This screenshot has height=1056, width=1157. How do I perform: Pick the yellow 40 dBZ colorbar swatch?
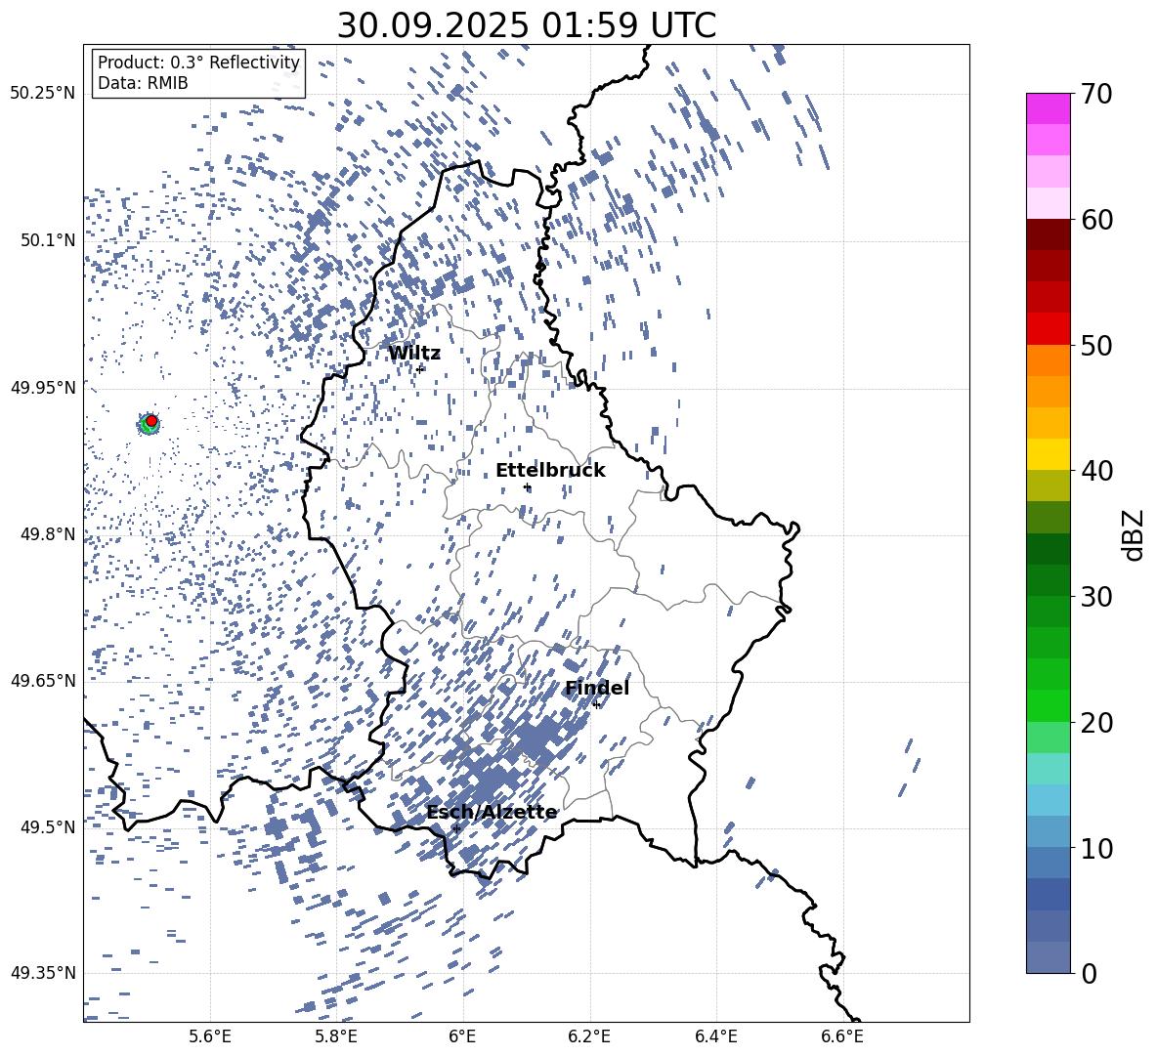point(1049,454)
